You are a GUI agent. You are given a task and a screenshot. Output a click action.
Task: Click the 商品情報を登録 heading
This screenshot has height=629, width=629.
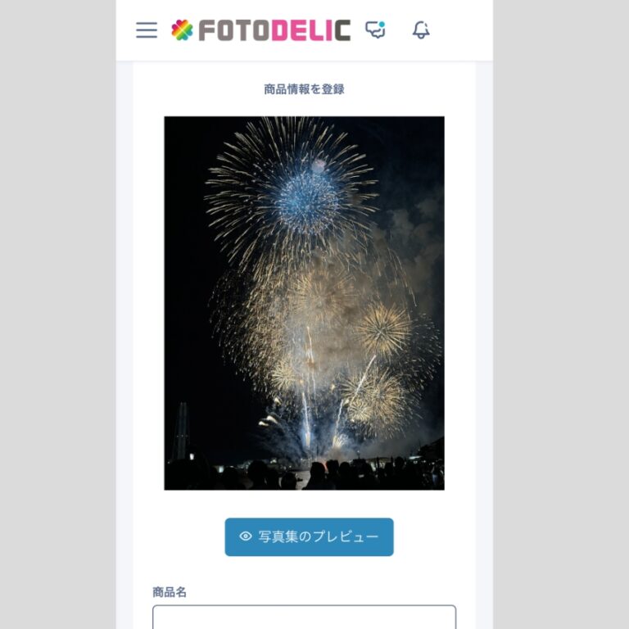(x=304, y=89)
